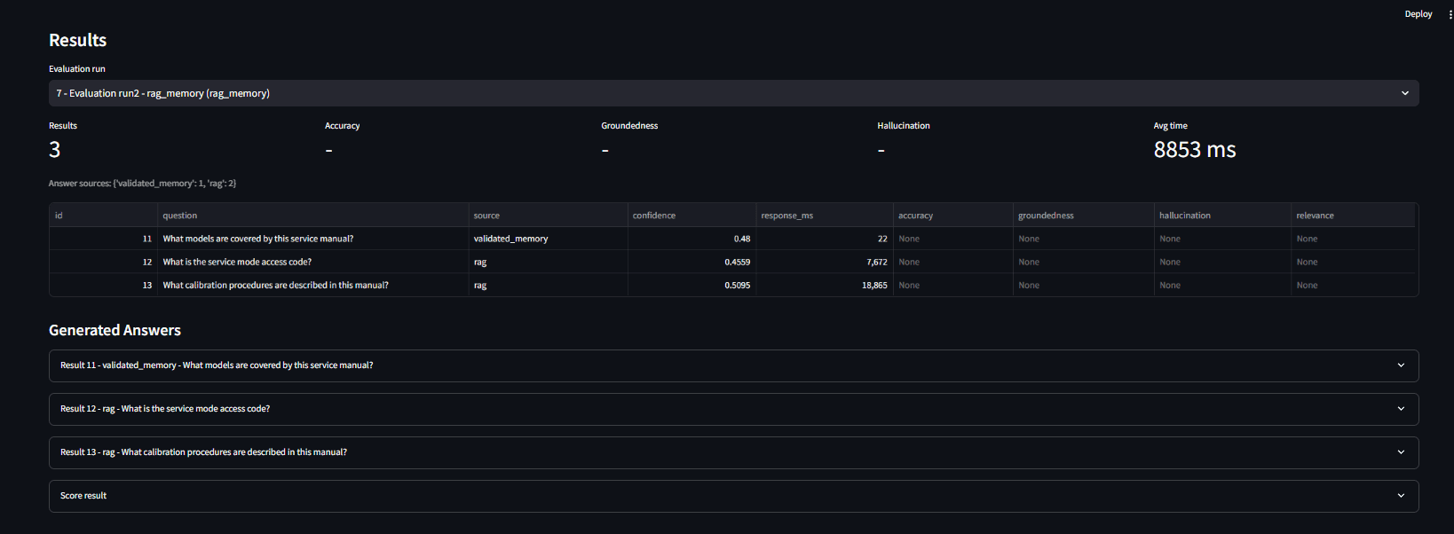Expand Result 12 service mode access code
This screenshot has width=1454, height=534.
[x=733, y=409]
